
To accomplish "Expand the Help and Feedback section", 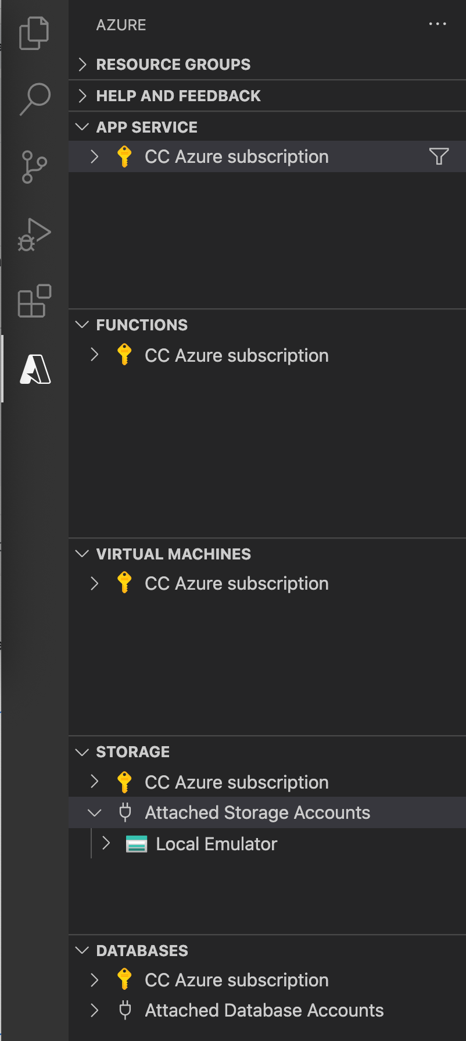I will click(x=82, y=95).
